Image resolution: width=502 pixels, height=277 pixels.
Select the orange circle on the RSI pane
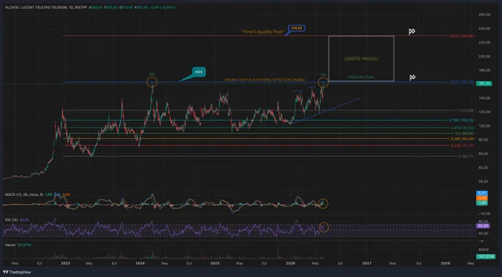click(323, 228)
